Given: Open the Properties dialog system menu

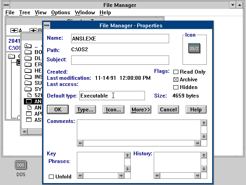Looking at the screenshot, I should click(47, 25).
